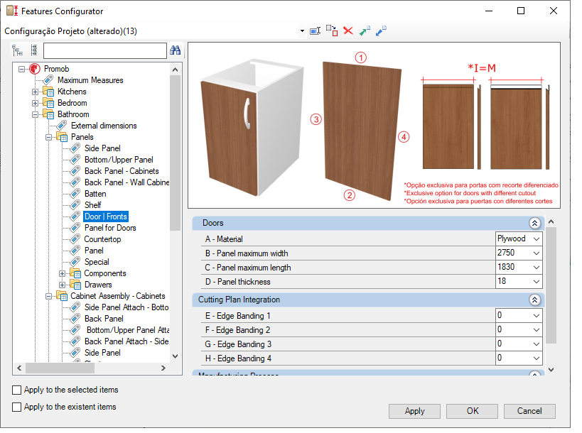
Task: Click the tree search input field
Action: pyautogui.click(x=105, y=50)
